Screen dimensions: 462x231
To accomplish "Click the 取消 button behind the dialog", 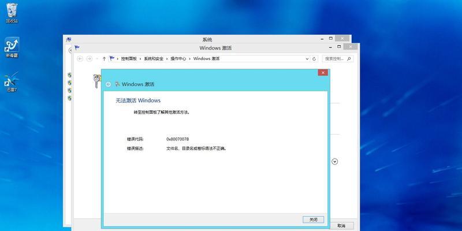I will coord(341,226).
